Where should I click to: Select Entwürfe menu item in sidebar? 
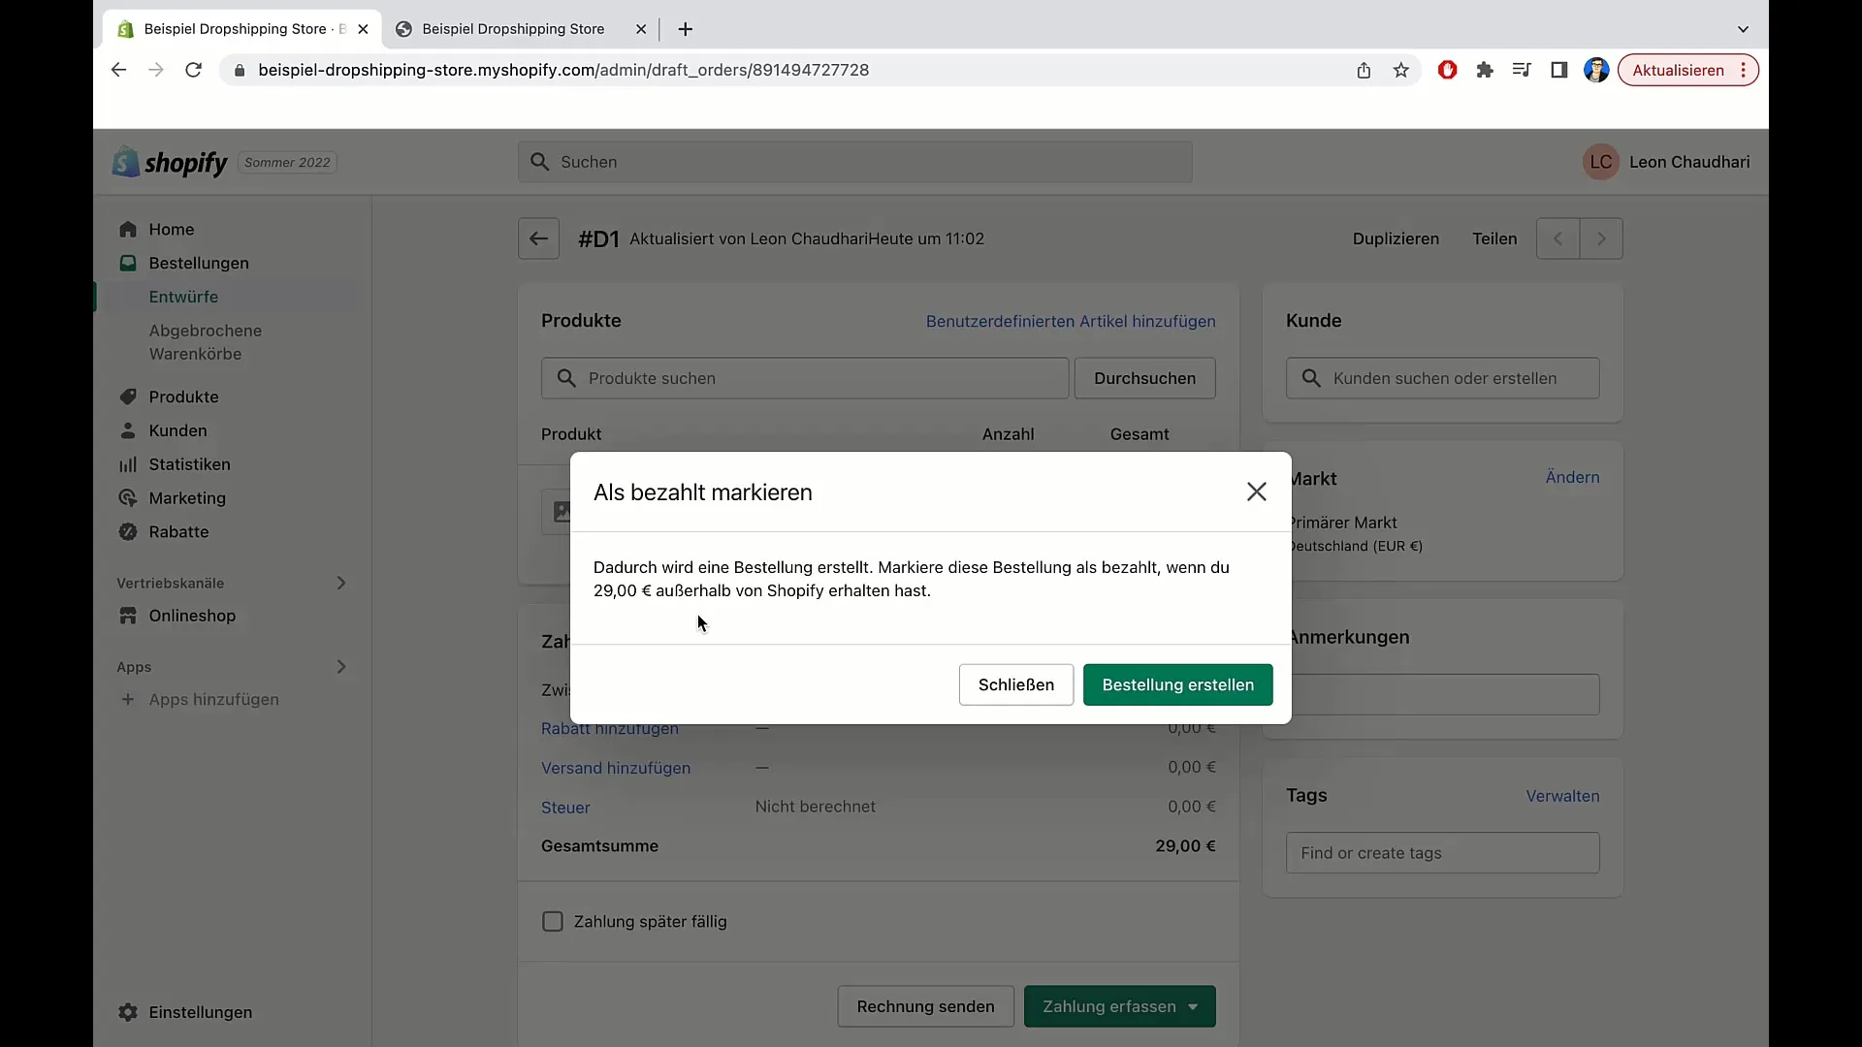pyautogui.click(x=183, y=296)
